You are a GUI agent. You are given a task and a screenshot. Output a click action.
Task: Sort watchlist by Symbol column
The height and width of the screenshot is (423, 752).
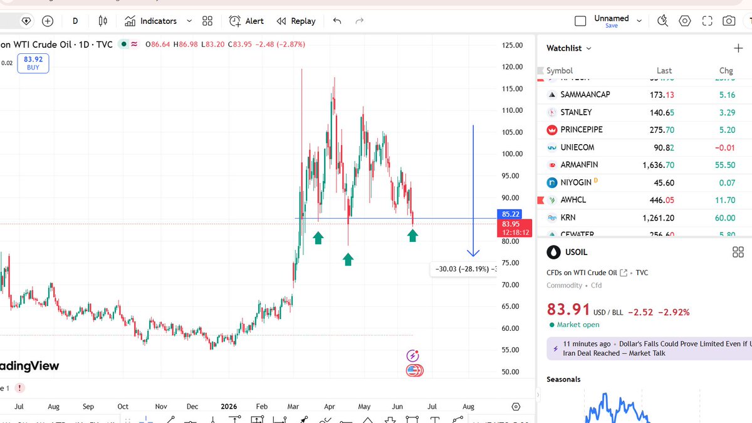click(x=560, y=71)
